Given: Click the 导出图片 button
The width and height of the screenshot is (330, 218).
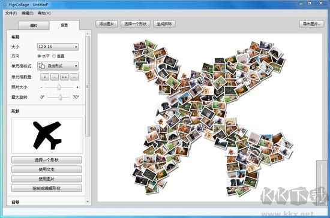Looking at the screenshot, I should [311, 24].
